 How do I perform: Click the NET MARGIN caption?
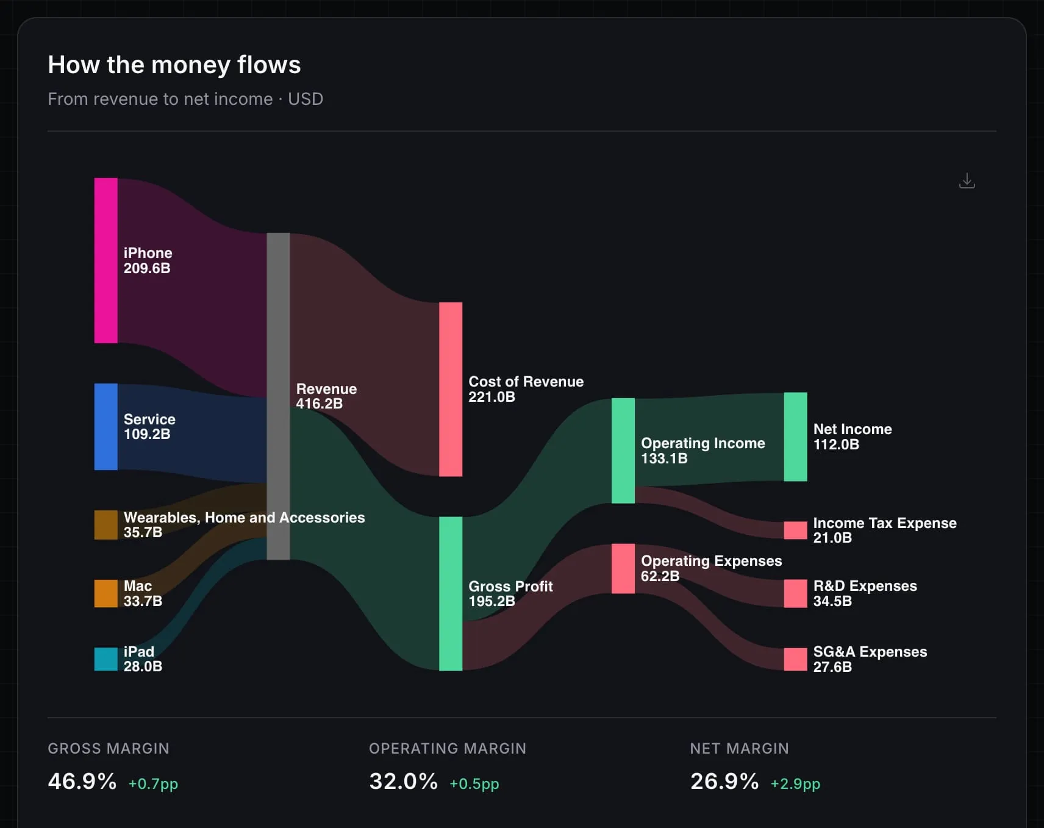point(740,748)
